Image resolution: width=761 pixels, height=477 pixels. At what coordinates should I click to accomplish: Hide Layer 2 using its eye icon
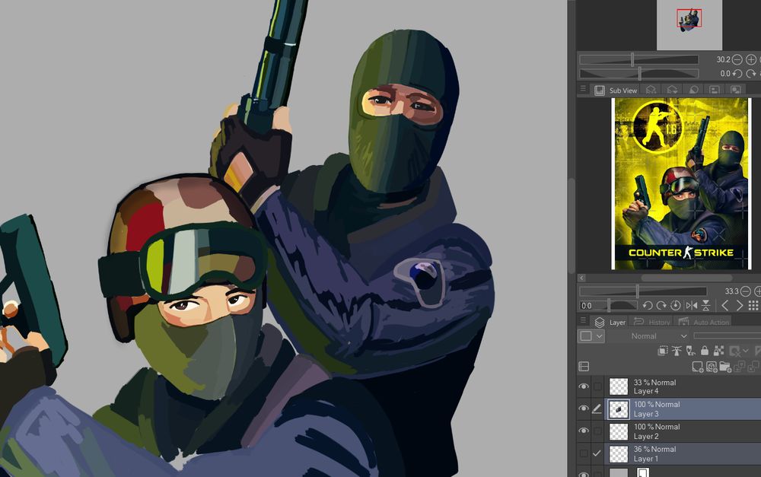[584, 431]
